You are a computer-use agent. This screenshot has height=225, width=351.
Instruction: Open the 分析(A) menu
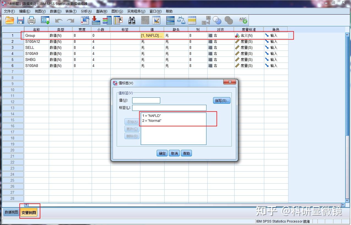86,11
